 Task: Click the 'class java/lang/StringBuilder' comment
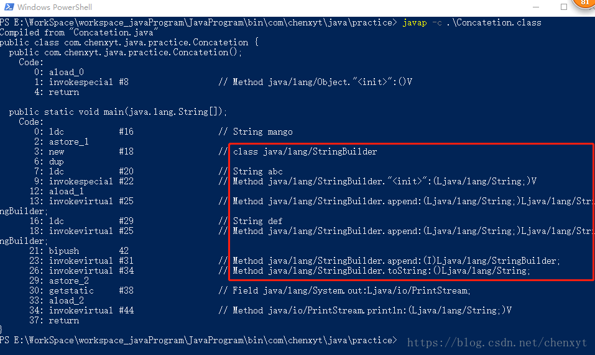305,151
